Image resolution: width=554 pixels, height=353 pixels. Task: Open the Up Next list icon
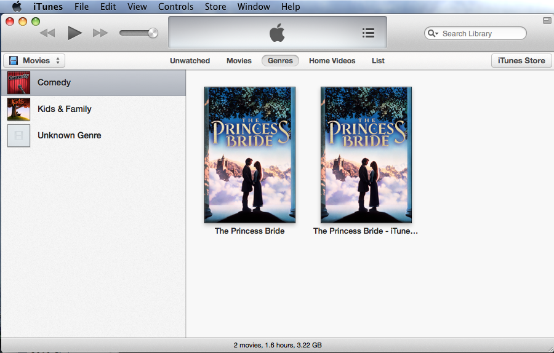pos(368,33)
